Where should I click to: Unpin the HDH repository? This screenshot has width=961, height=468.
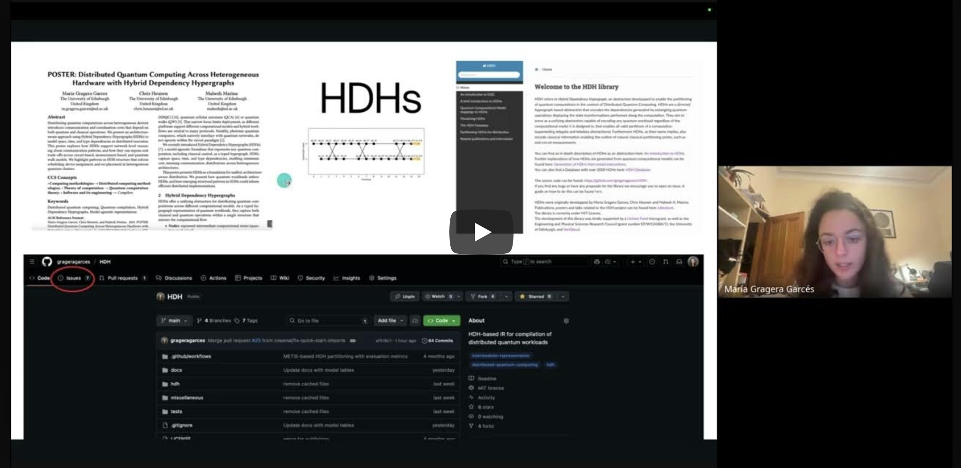click(x=405, y=297)
